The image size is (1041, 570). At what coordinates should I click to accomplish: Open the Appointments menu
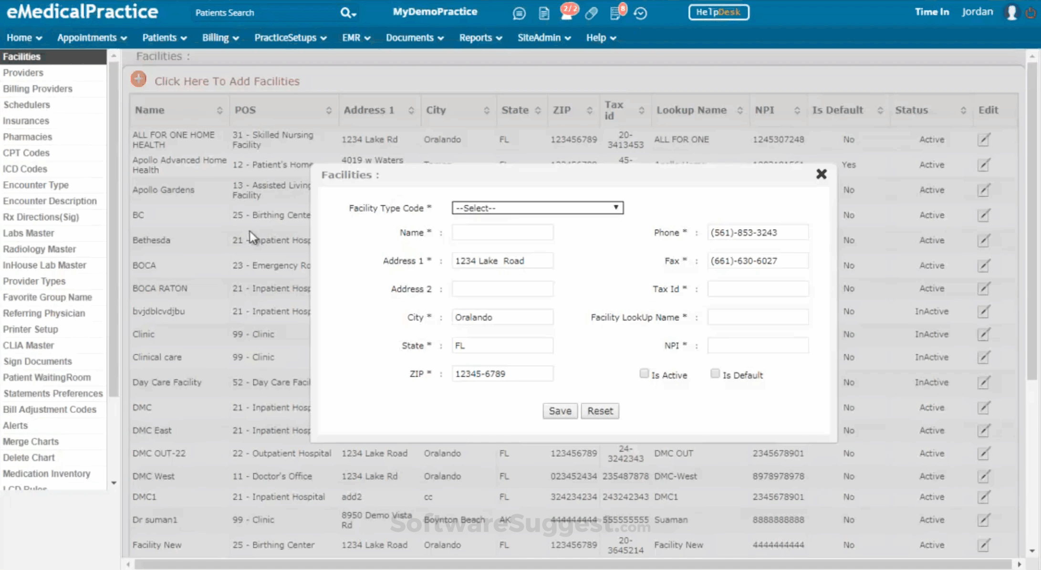click(x=87, y=38)
